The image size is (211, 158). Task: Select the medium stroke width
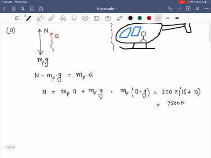click(168, 18)
